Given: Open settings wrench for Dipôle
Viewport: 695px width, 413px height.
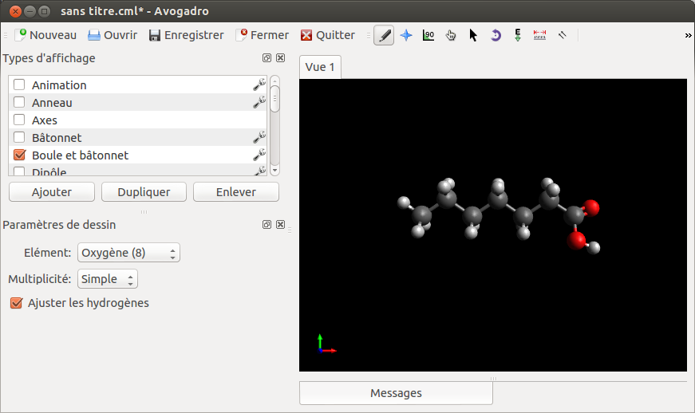Looking at the screenshot, I should point(259,171).
